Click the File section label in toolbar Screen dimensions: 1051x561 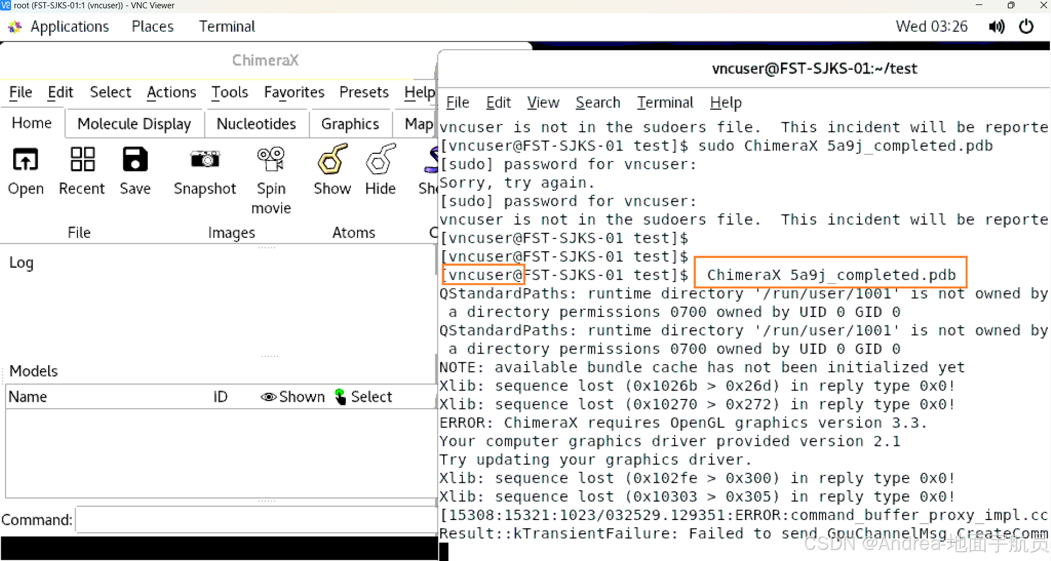pos(79,232)
